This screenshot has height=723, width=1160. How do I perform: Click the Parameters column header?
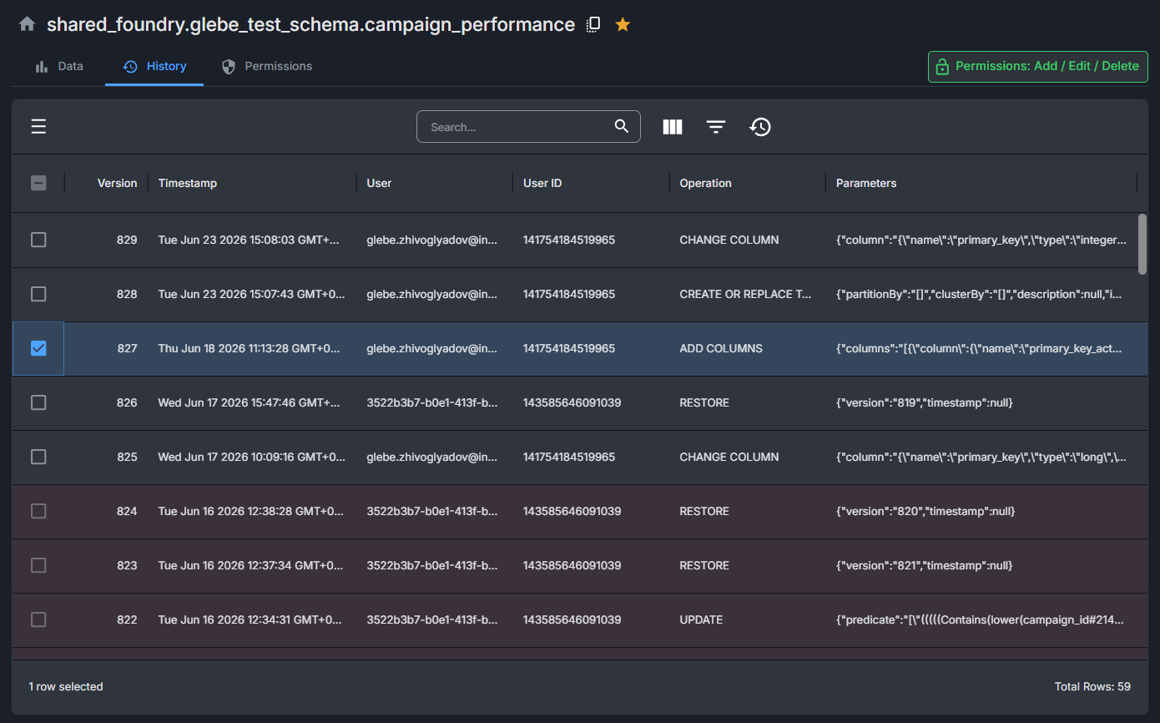click(x=866, y=183)
